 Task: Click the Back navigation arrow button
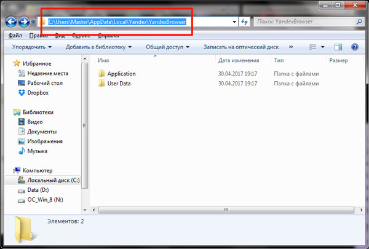[10, 22]
